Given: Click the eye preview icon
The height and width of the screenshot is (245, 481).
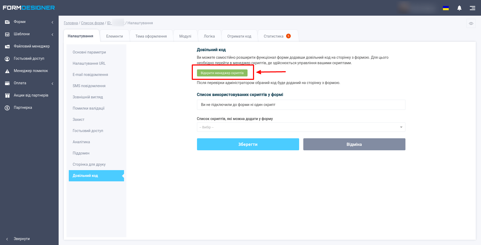Looking at the screenshot, I should [x=471, y=23].
